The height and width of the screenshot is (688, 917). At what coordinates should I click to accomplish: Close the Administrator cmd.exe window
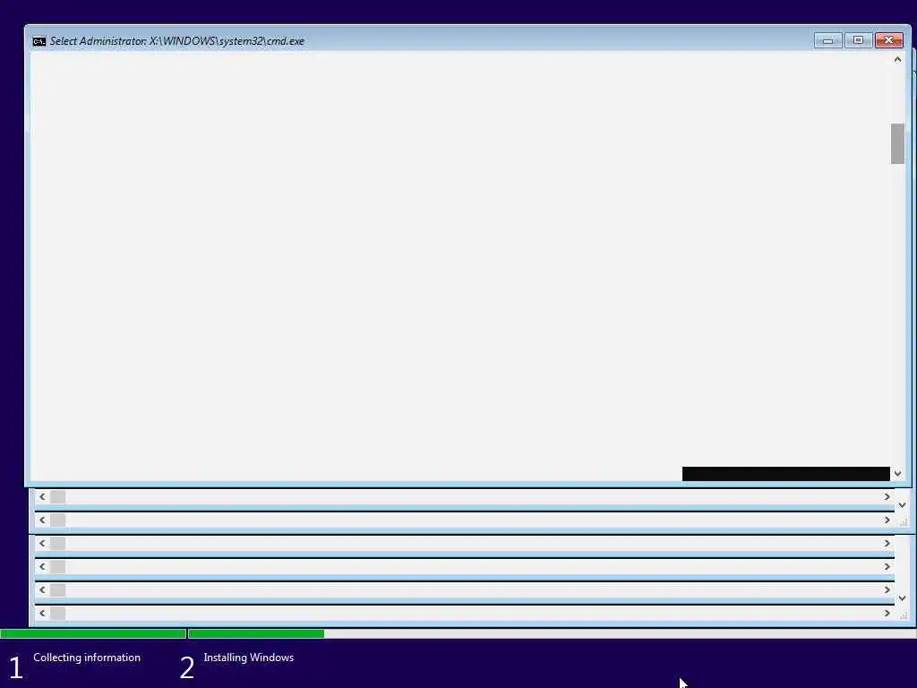(889, 40)
